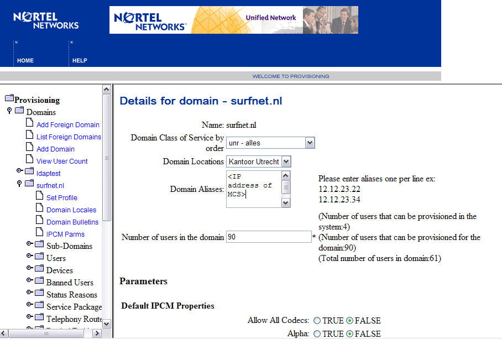This screenshot has height=339, width=502.
Task: Click the navigation tree horizontal scrollbar thumb
Action: click(46, 333)
